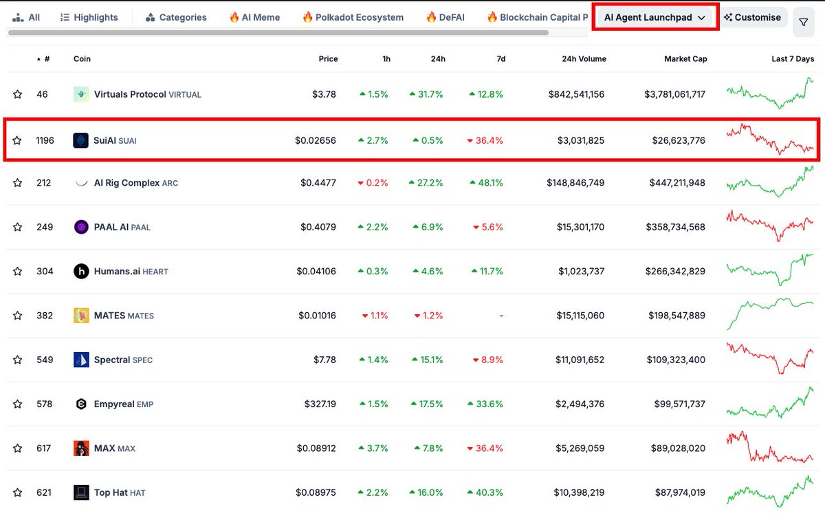Click SuiAI 7-day sparkline chart
This screenshot has height=513, width=825.
(x=770, y=140)
